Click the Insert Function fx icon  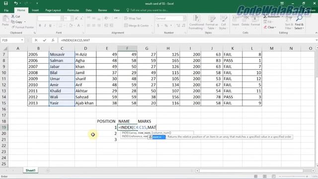(53, 40)
